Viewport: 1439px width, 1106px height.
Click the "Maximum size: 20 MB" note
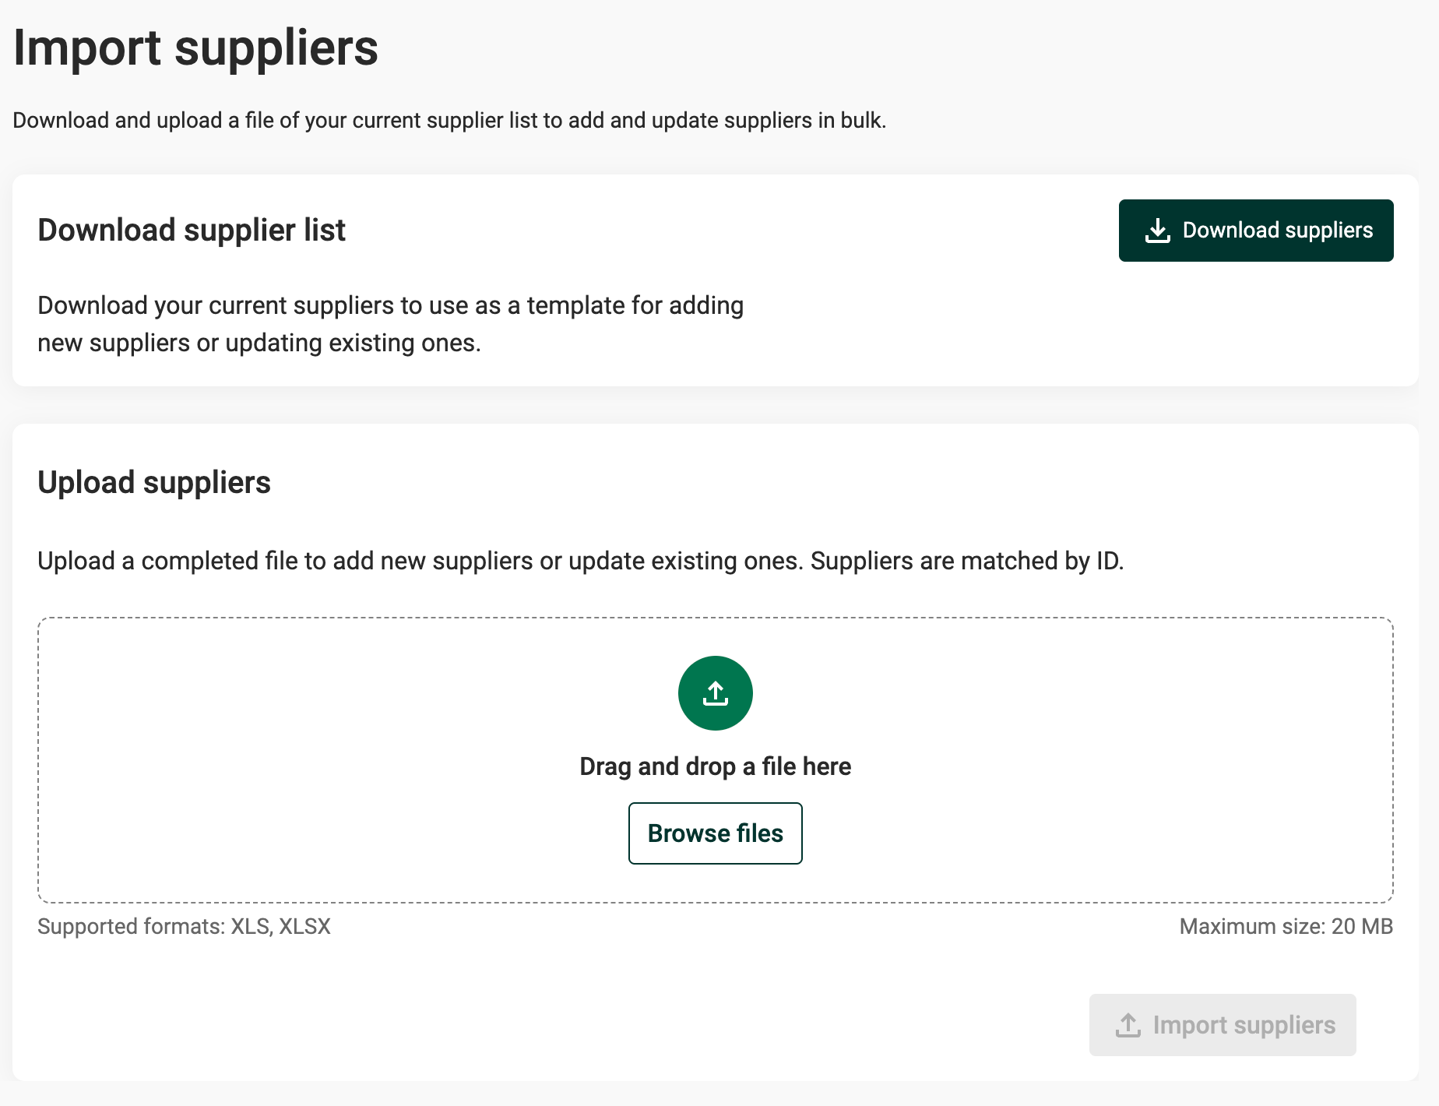pos(1286,926)
